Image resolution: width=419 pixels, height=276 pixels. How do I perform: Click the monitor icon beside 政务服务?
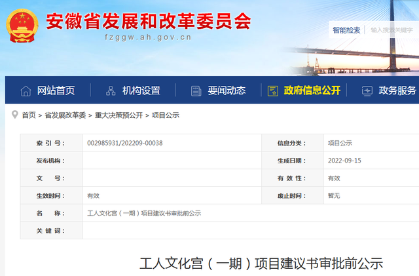tap(367, 91)
